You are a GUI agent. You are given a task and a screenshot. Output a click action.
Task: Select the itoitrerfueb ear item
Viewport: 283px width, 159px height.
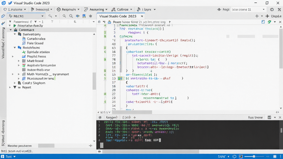point(38,70)
